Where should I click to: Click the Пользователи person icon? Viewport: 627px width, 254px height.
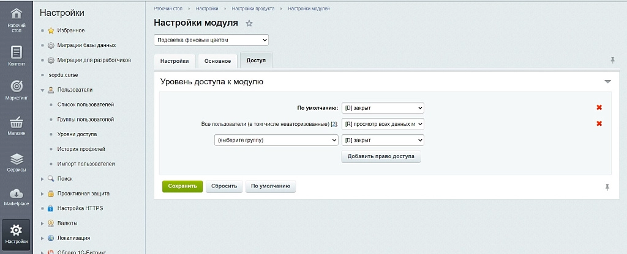51,90
